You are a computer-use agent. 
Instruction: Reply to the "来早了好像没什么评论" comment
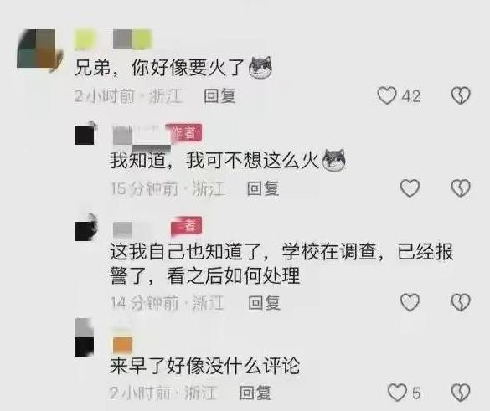(x=255, y=393)
